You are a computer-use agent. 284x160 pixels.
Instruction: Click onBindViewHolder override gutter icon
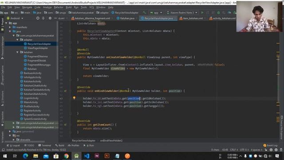coord(65,91)
